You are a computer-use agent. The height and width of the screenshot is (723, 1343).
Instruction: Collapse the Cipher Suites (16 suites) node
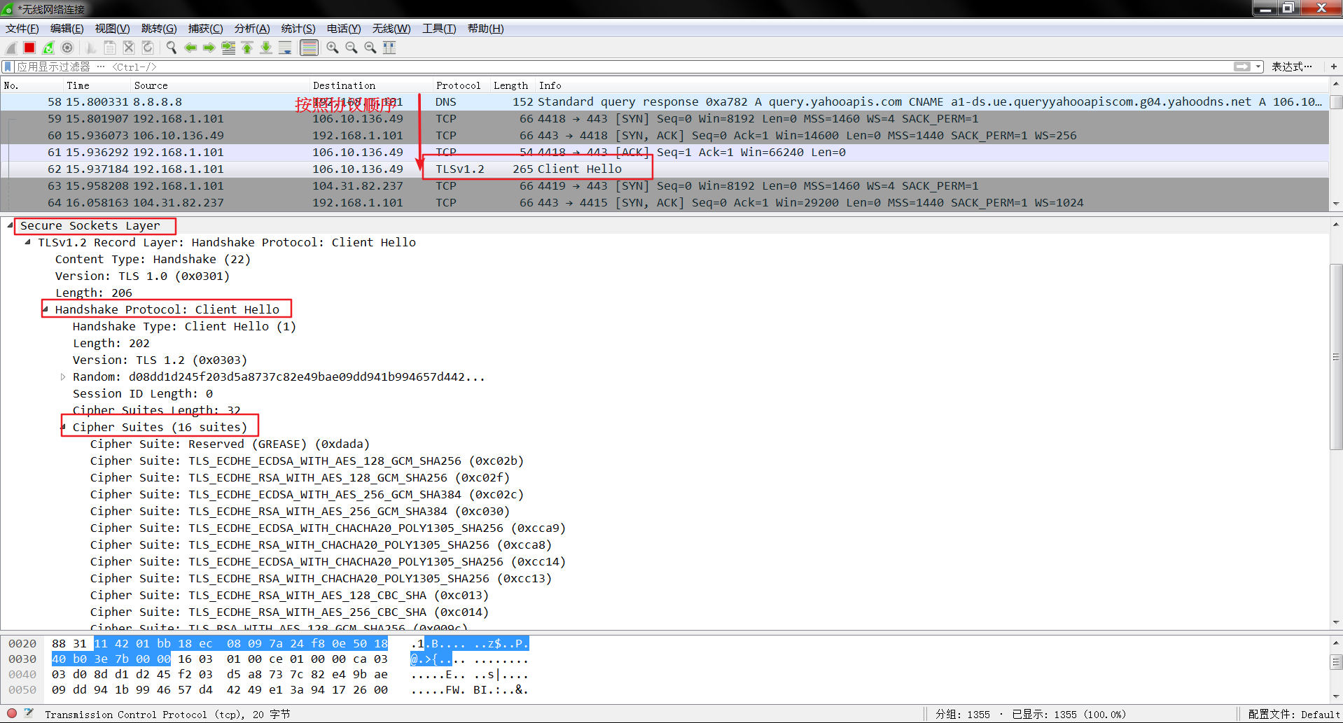pyautogui.click(x=63, y=427)
